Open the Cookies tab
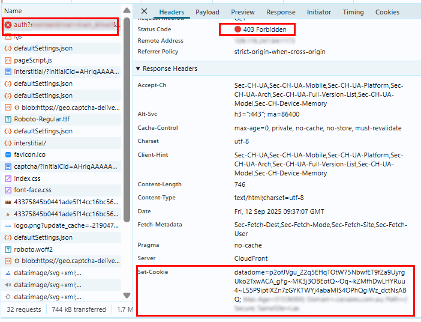The width and height of the screenshot is (421, 322). pos(387,12)
